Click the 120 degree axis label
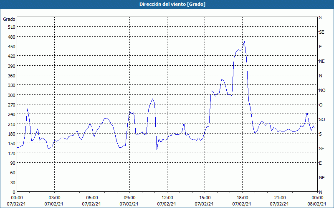 (12, 153)
